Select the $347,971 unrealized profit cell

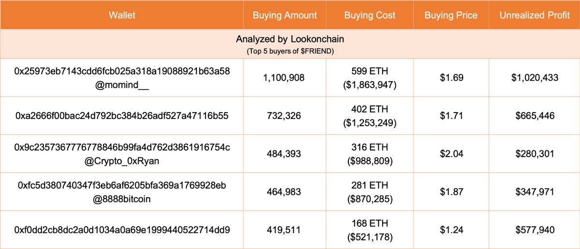pos(535,192)
